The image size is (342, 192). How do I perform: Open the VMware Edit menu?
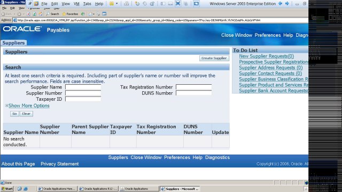tap(55, 4)
